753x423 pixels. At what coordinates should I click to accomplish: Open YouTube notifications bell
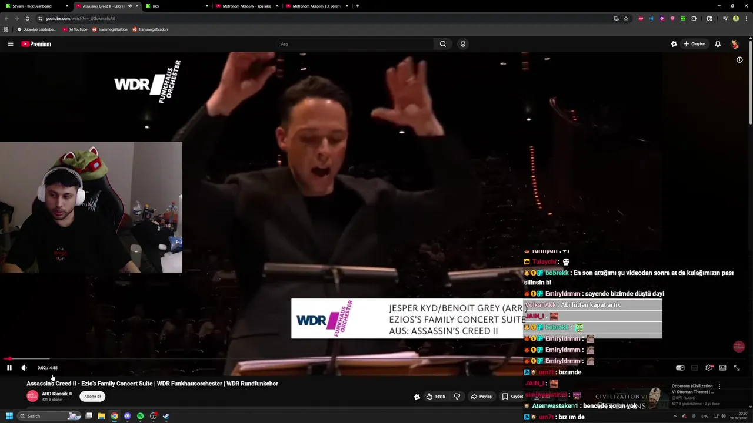(718, 44)
